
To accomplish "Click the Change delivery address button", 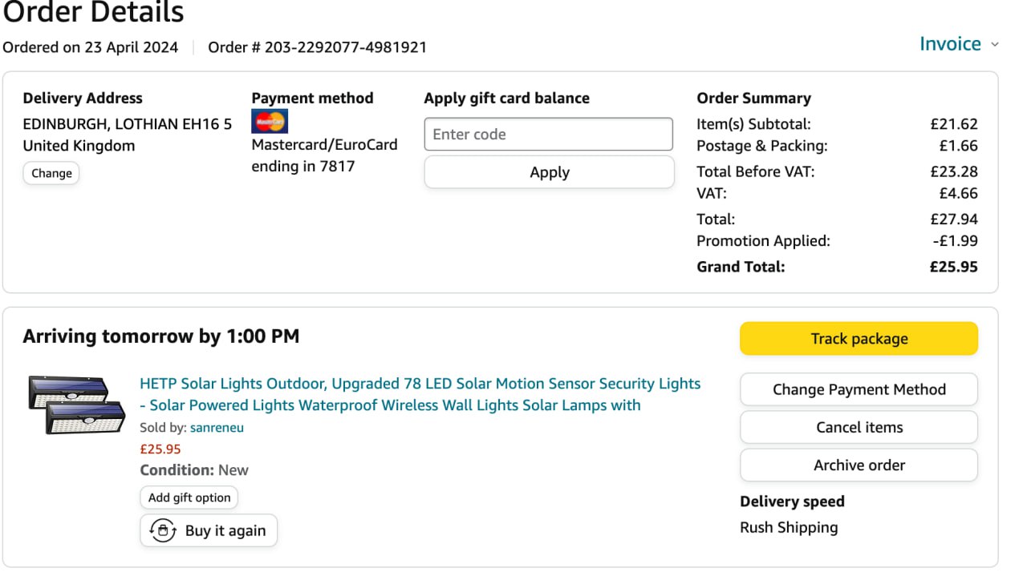I will click(51, 173).
